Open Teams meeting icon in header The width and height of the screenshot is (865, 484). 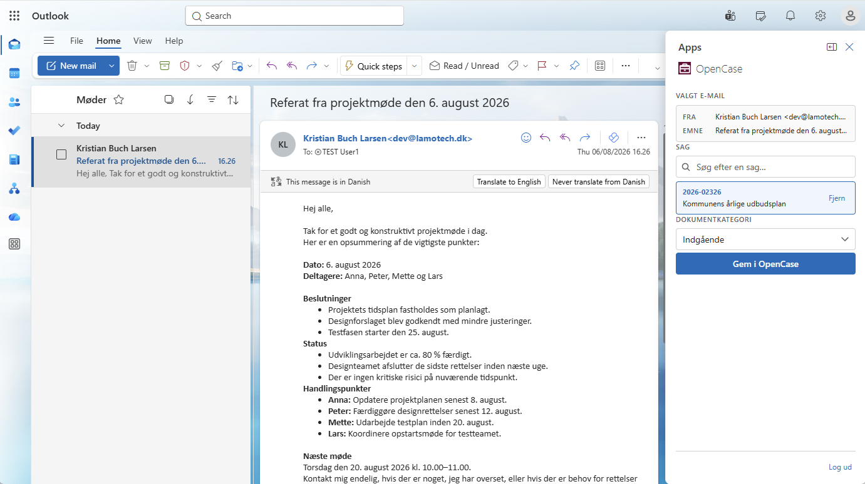click(x=730, y=16)
